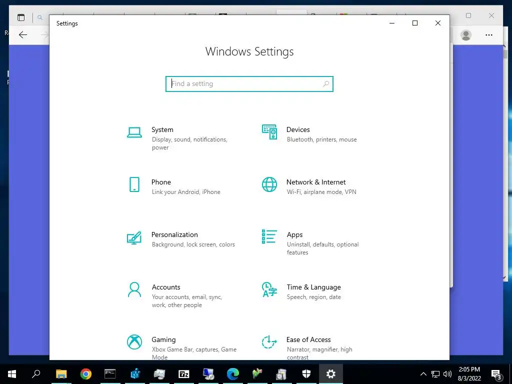The width and height of the screenshot is (512, 384).
Task: Open Network & Internet globe icon
Action: pyautogui.click(x=269, y=184)
